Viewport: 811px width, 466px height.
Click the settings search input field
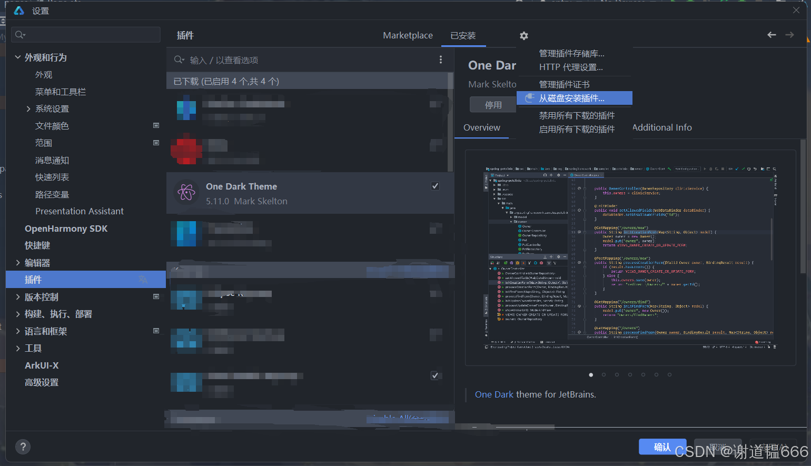(x=86, y=35)
